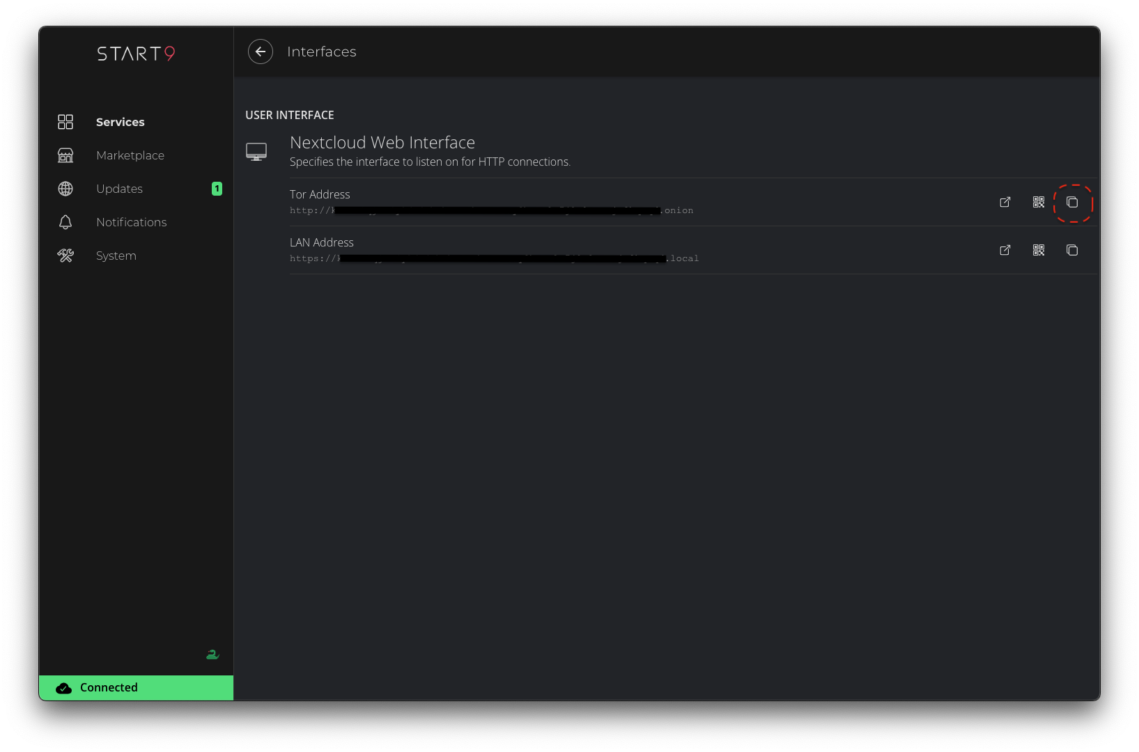Show QR code for LAN address
Image resolution: width=1139 pixels, height=752 pixels.
tap(1039, 250)
